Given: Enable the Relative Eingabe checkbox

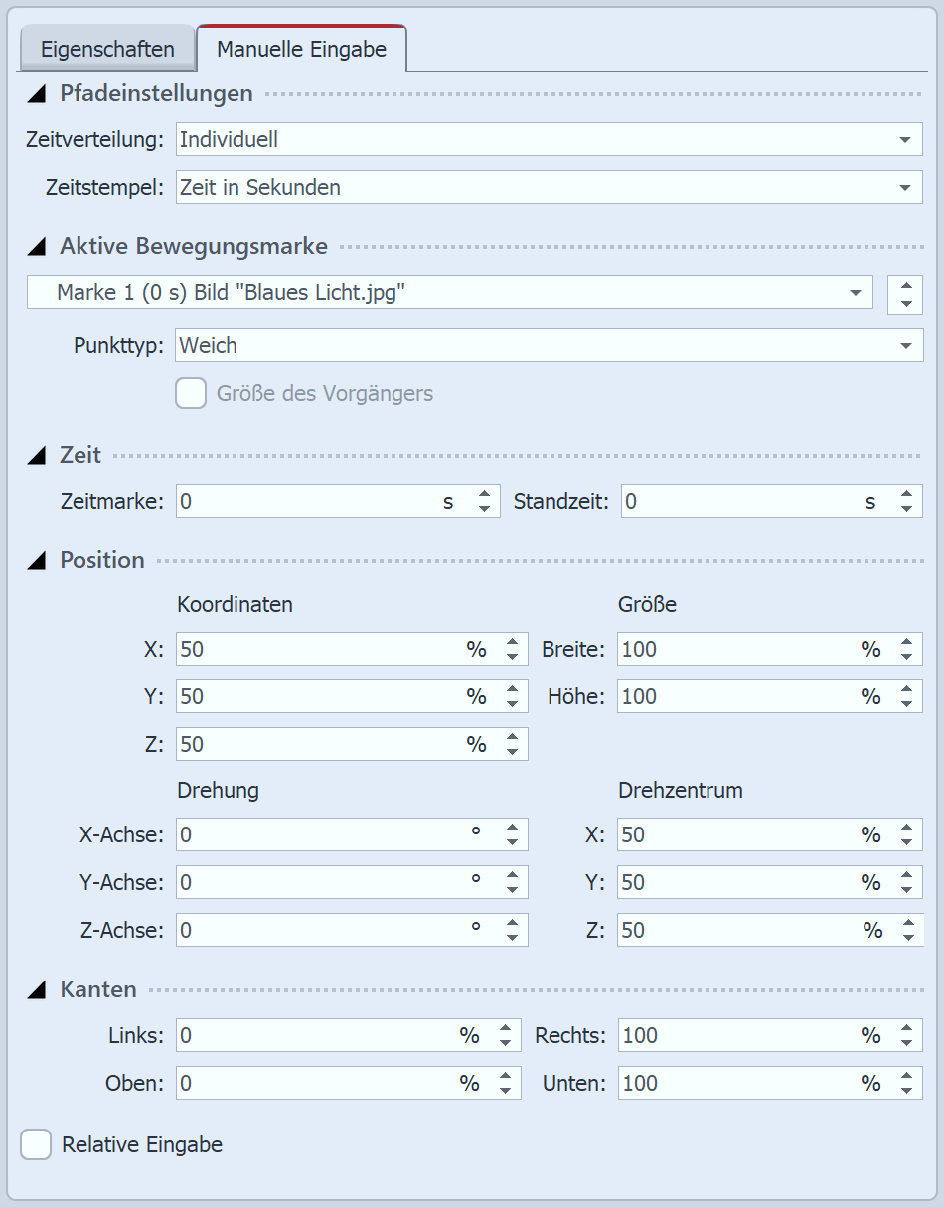Looking at the screenshot, I should (37, 1144).
